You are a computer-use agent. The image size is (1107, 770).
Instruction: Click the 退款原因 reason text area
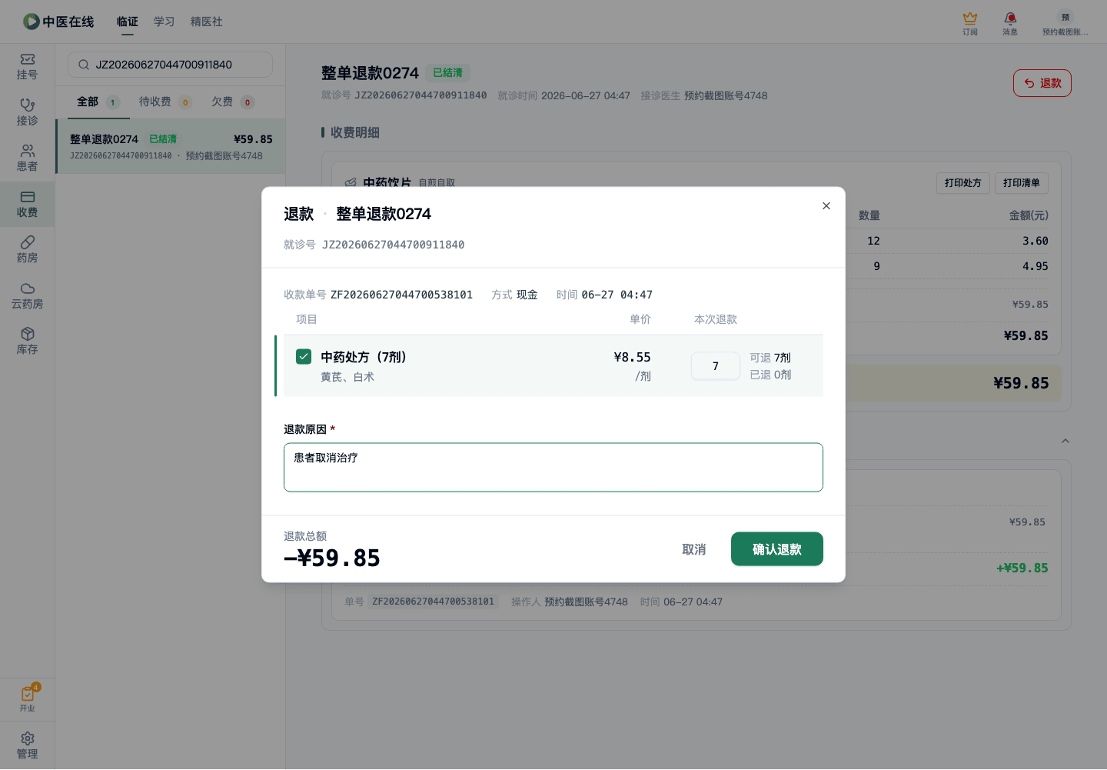click(553, 468)
